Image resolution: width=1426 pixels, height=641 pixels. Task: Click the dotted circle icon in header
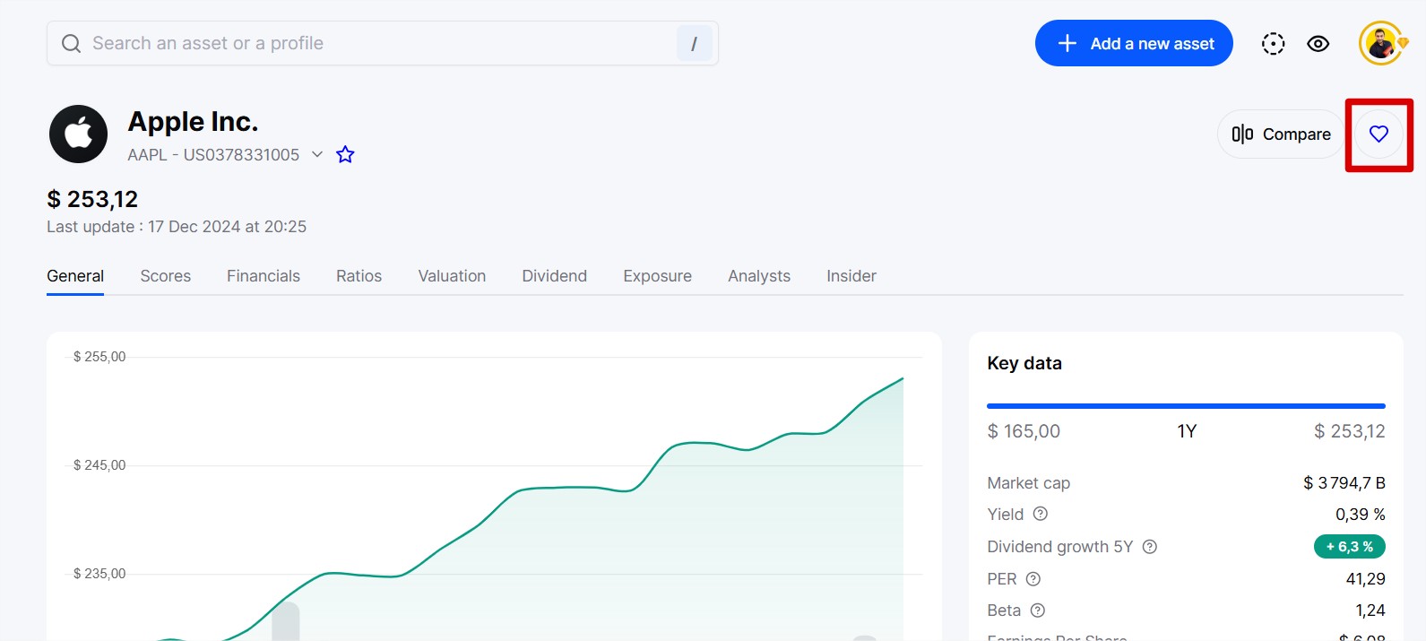pos(1273,43)
